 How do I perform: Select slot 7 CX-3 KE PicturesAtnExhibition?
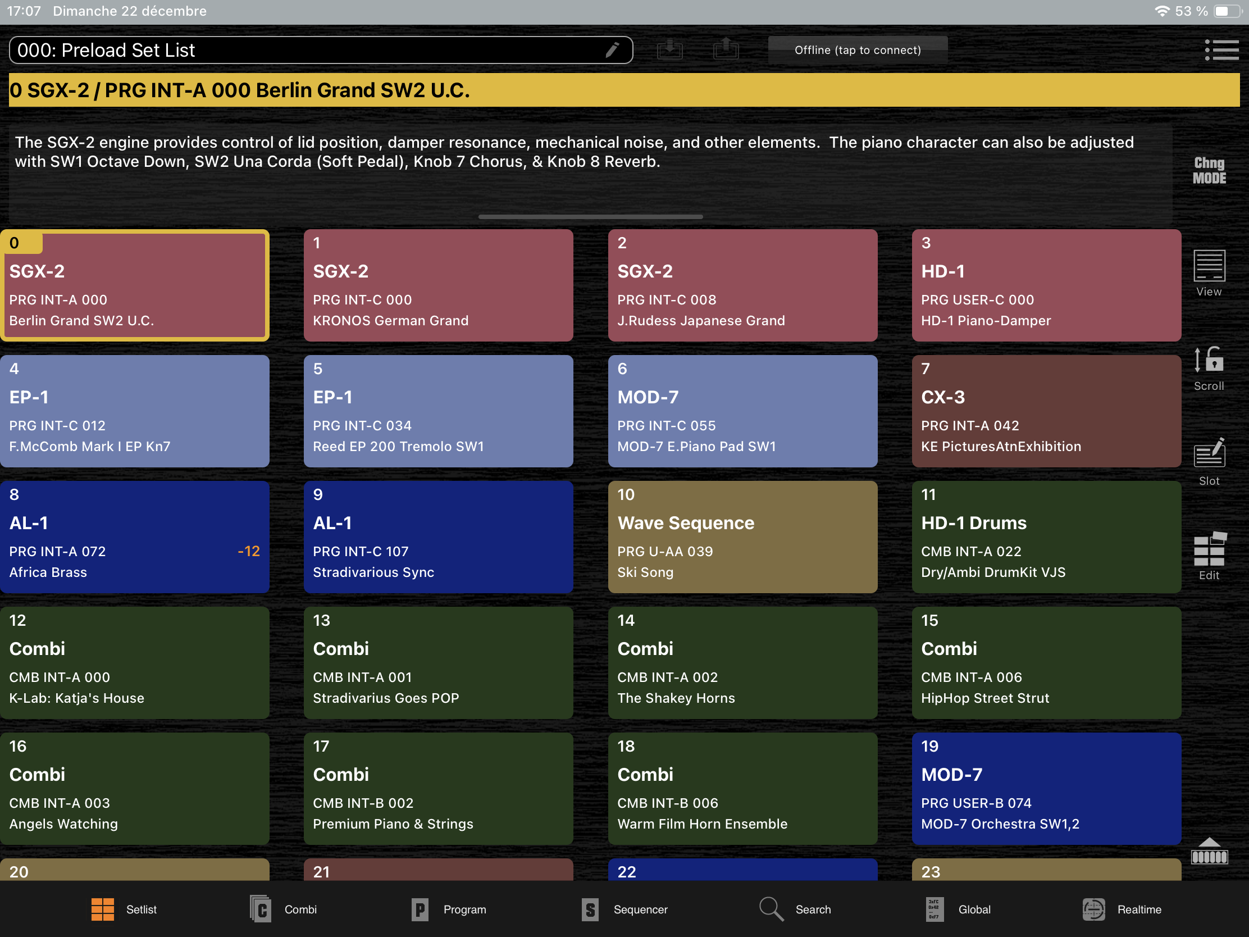coord(1046,411)
